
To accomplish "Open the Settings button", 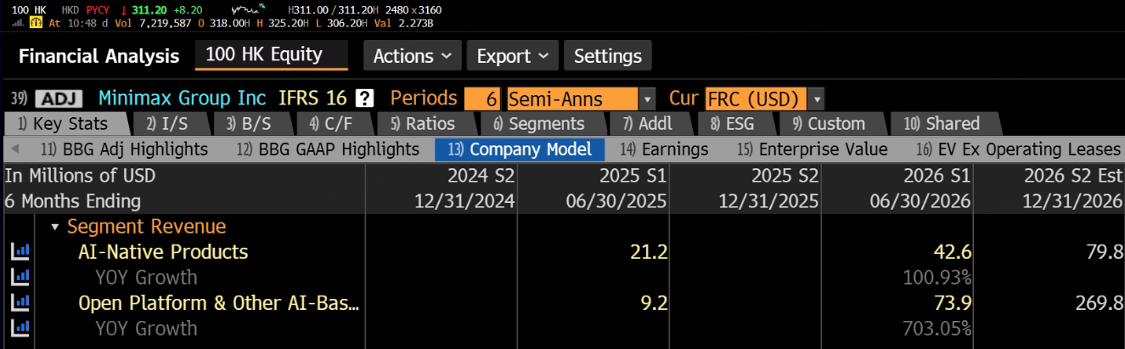I will click(608, 56).
